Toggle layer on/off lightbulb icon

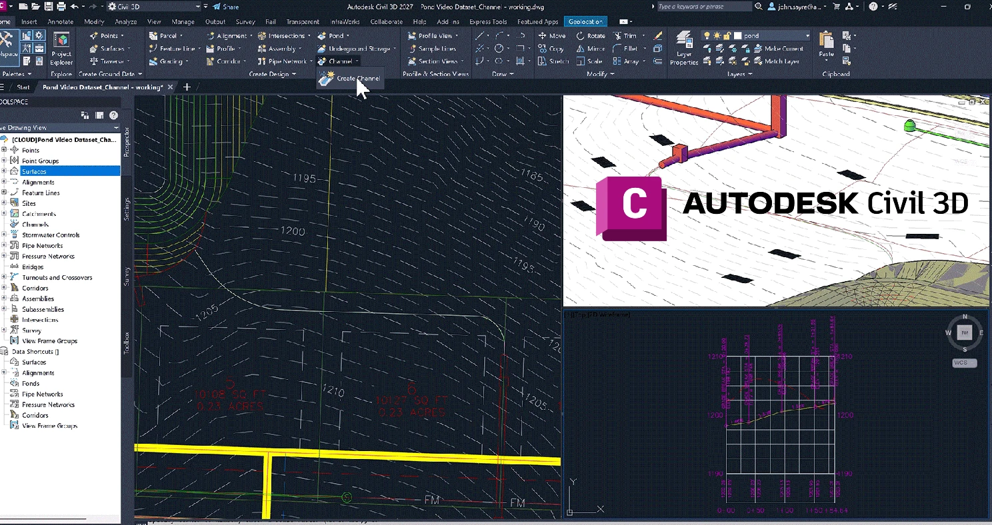point(707,36)
